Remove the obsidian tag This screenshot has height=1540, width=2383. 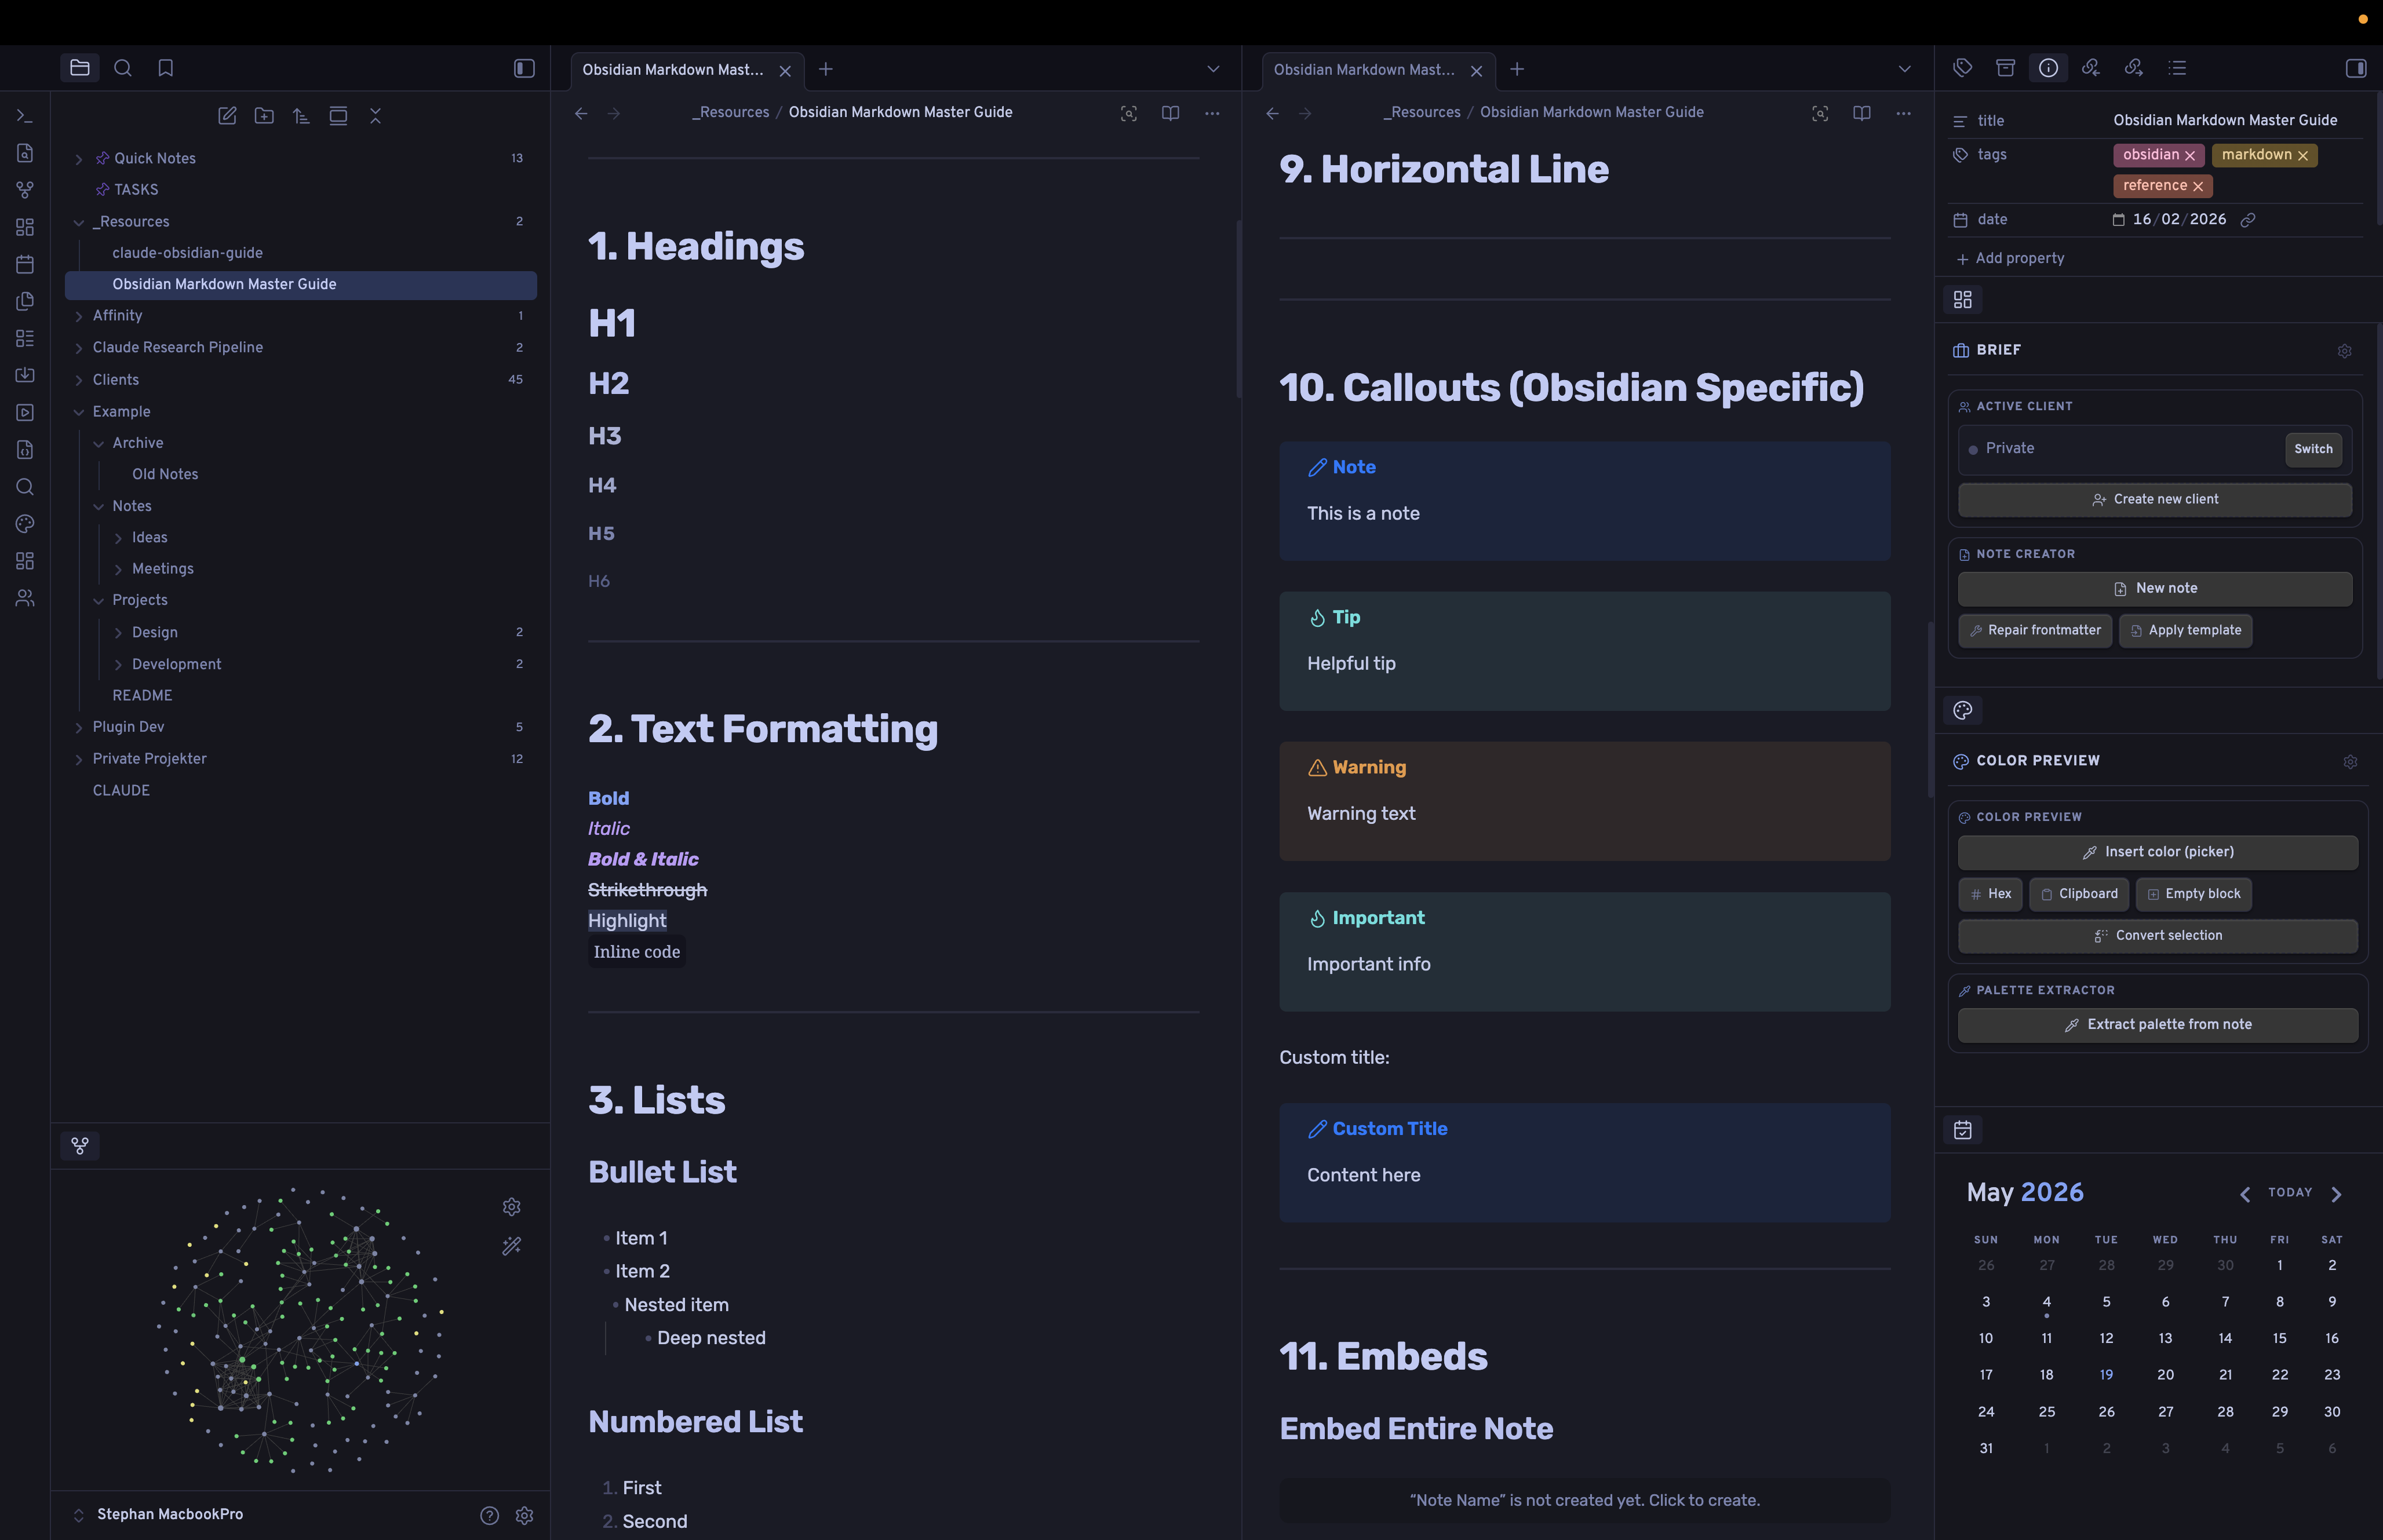[2190, 156]
